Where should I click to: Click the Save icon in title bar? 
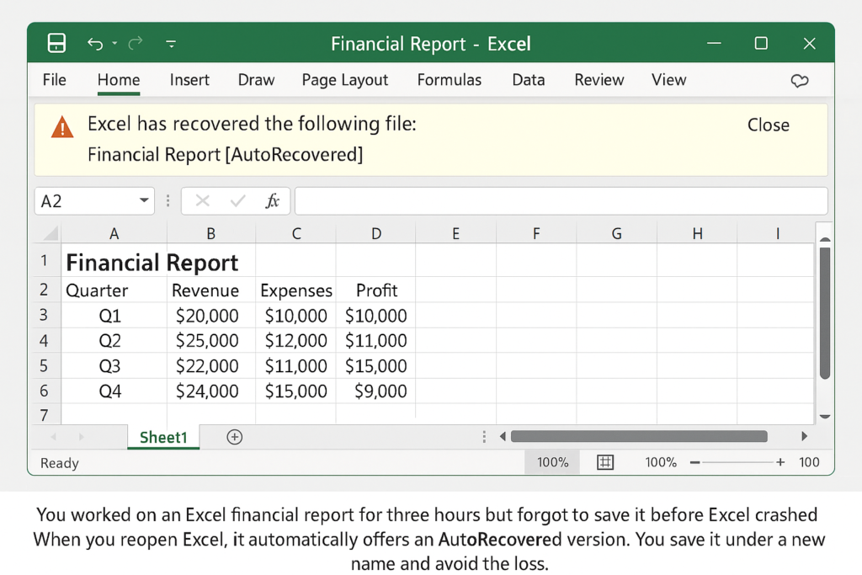56,43
